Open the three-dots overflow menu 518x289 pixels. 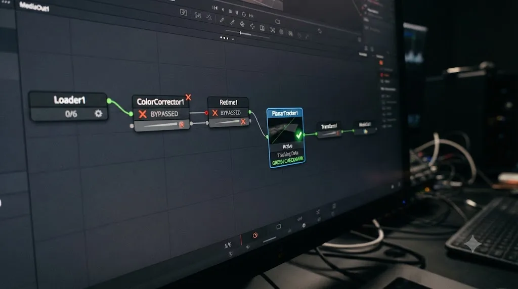[224, 38]
